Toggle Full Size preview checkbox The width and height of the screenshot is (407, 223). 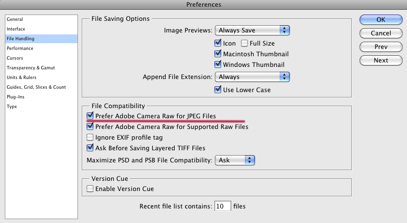pyautogui.click(x=244, y=43)
